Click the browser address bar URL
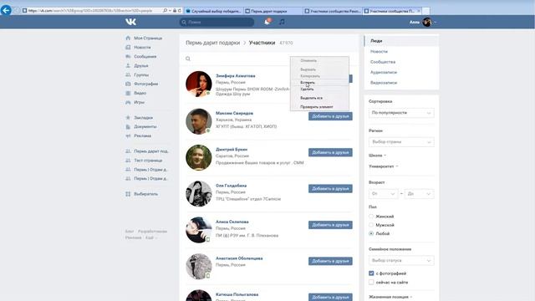Viewport: 535px width, 301px height. 90,11
